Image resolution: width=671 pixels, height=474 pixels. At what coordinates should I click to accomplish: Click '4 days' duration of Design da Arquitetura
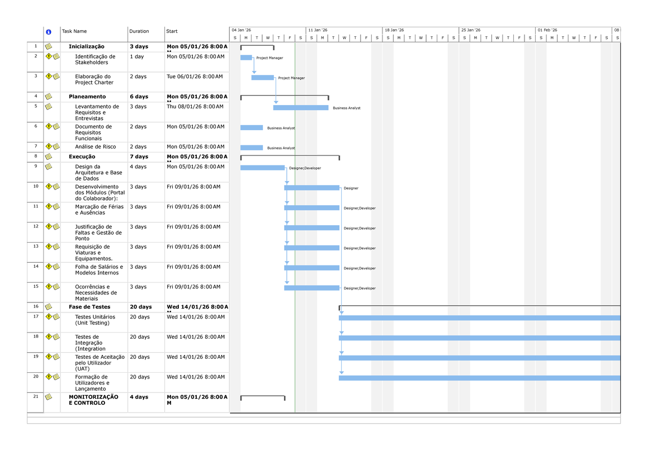pos(139,167)
